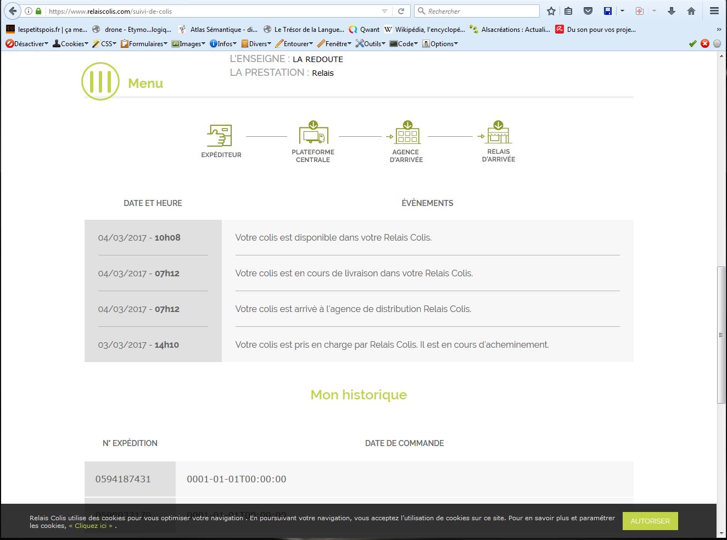This screenshot has height=540, width=727.
Task: Click the browser back arrow button
Action: (x=13, y=11)
